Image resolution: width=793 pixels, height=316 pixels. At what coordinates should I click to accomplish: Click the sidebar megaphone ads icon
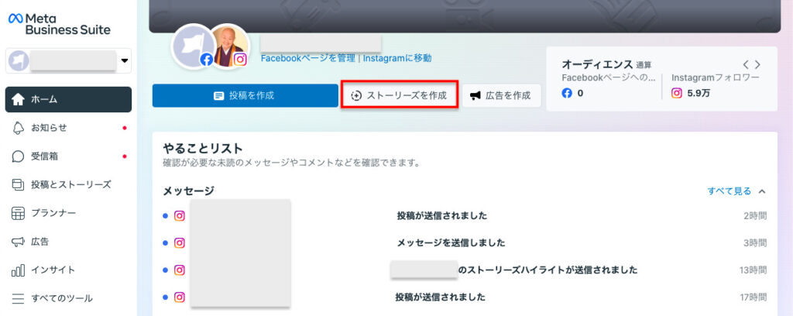[18, 242]
